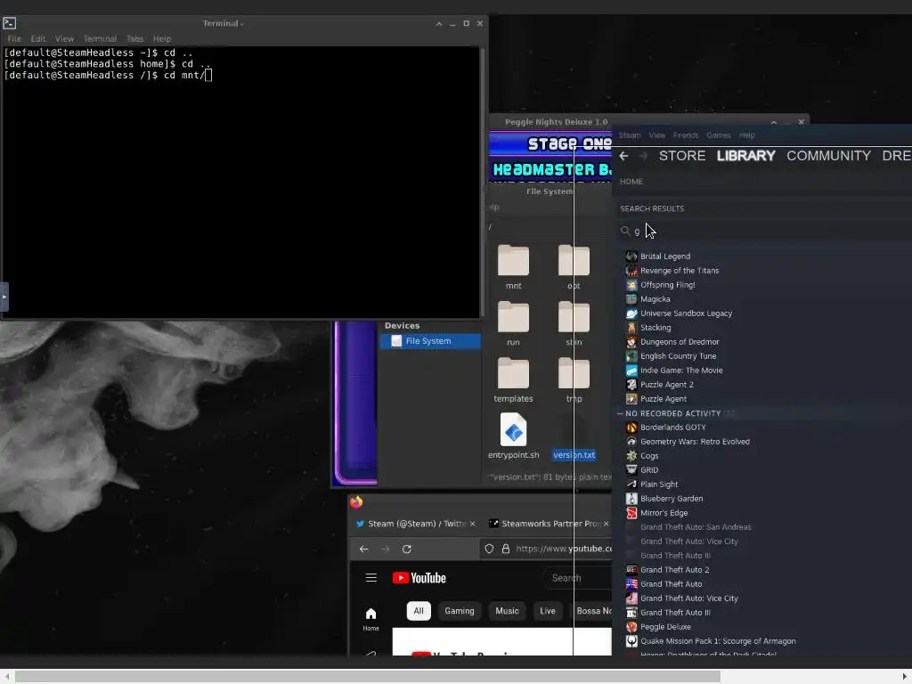Select the Music filter chip on YouTube
This screenshot has height=684, width=912.
(507, 611)
